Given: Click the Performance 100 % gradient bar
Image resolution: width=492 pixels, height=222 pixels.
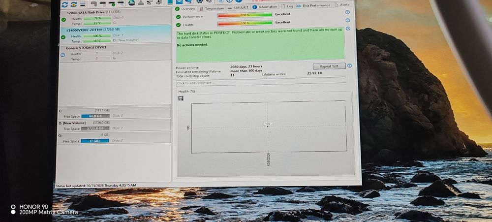Looking at the screenshot, I should [245, 15].
